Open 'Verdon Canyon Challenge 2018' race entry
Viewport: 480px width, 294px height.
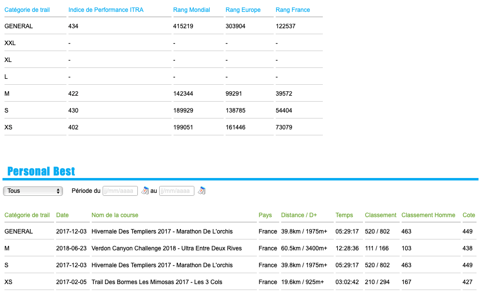pyautogui.click(x=167, y=248)
